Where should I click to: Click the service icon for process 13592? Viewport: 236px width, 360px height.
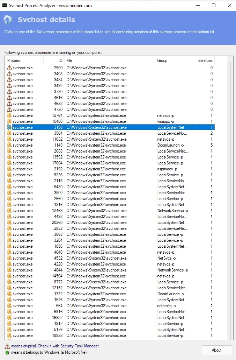point(9,157)
